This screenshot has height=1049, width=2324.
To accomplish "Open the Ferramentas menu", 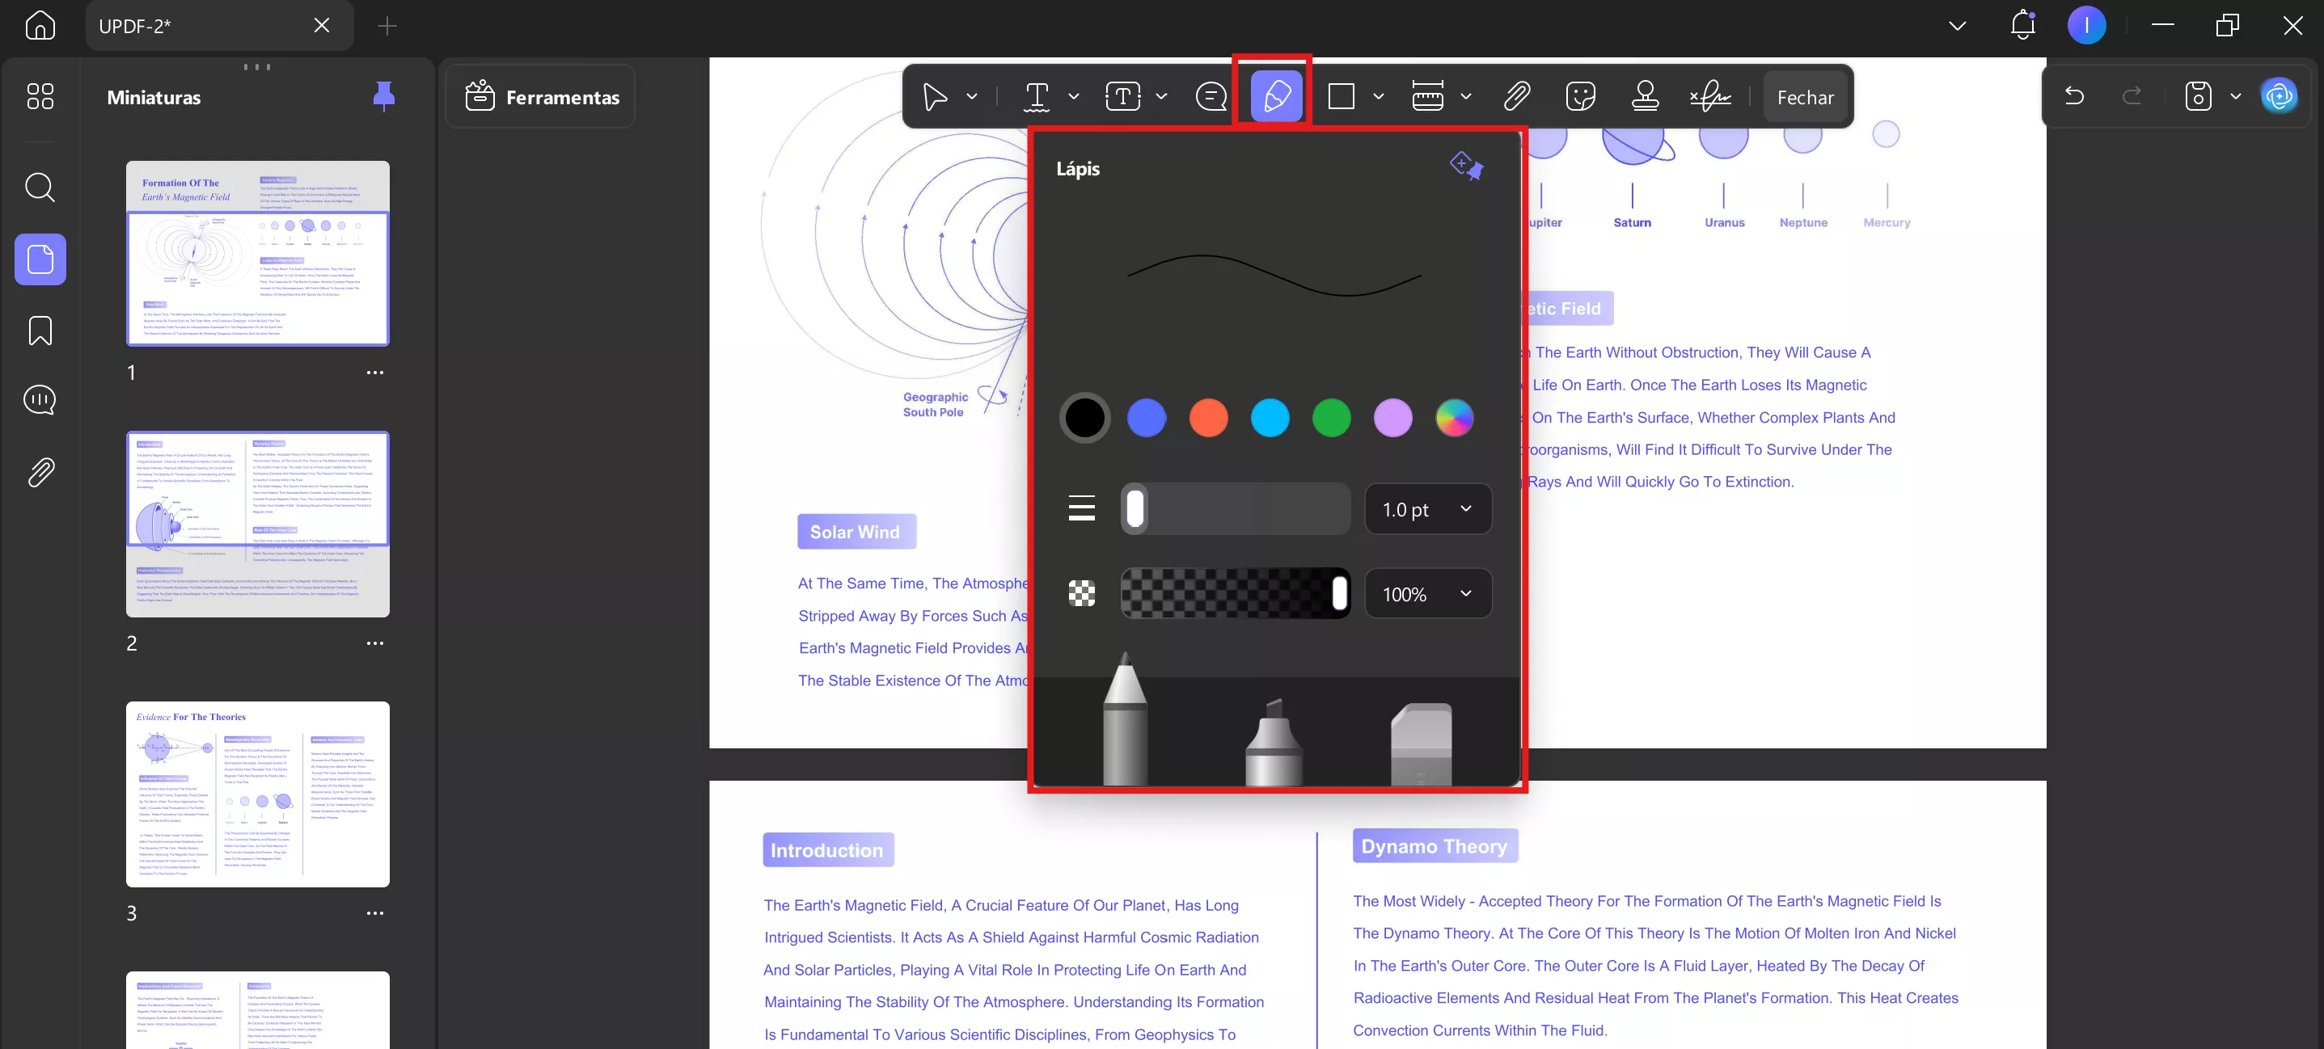I will [543, 96].
